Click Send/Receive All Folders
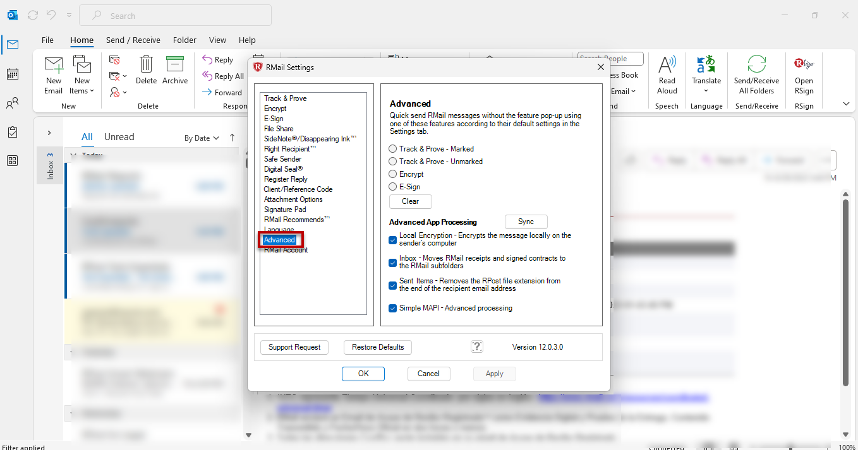Image resolution: width=858 pixels, height=450 pixels. 756,75
